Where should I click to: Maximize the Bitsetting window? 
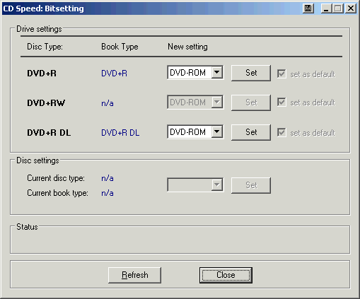(x=337, y=8)
